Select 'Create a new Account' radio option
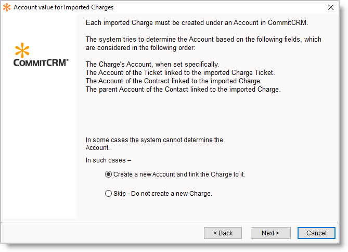Viewport: 348px width, 252px height. click(108, 174)
